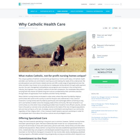140x140 pixels.
Task: Click the Care Locator person icon
Action: click(94, 56)
